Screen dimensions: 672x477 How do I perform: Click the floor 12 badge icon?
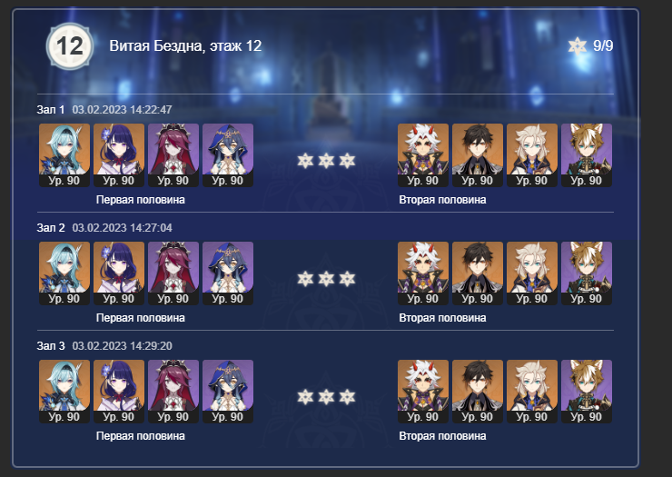point(69,46)
